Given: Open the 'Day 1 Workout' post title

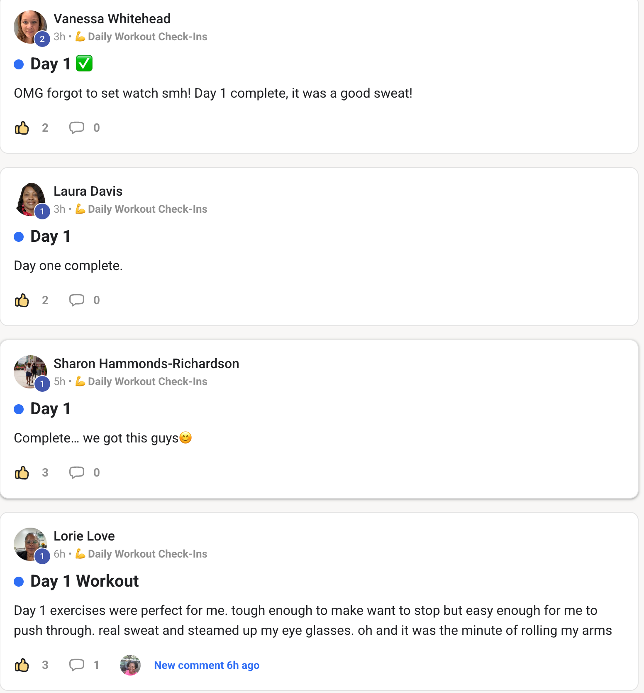Looking at the screenshot, I should (84, 581).
